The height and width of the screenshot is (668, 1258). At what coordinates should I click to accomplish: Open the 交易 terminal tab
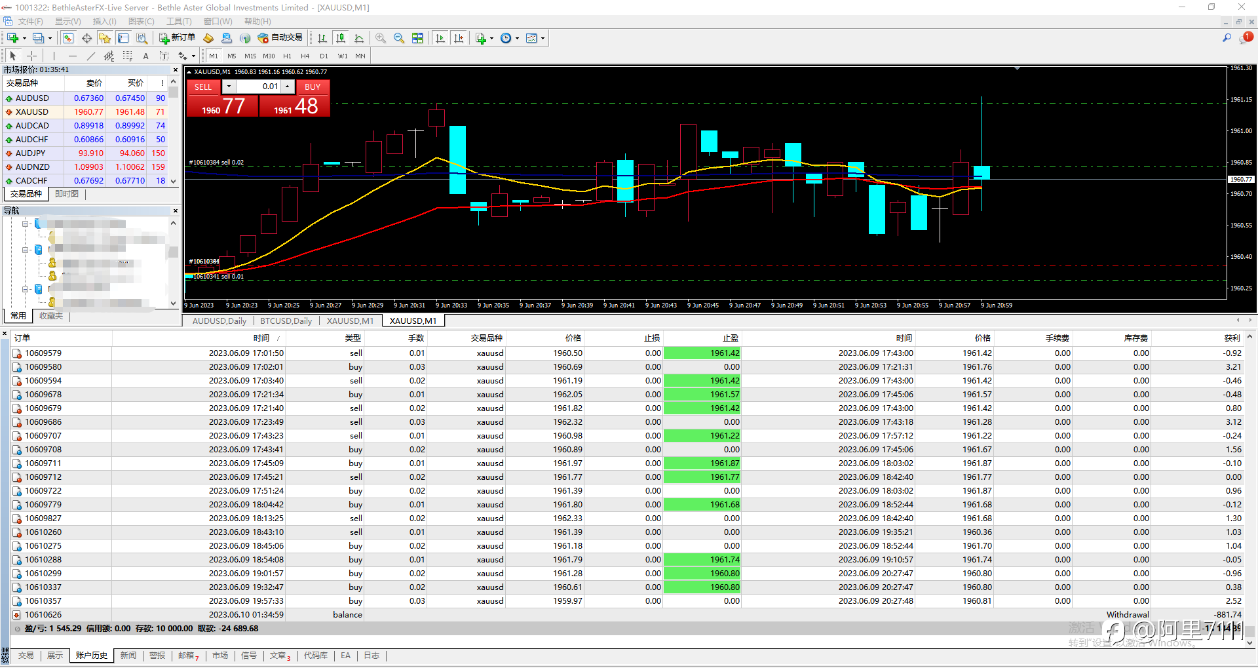pyautogui.click(x=26, y=656)
